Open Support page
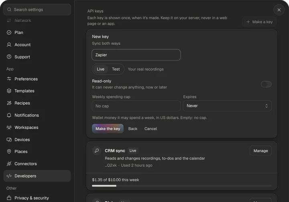This screenshot has width=289, height=202. [x=37, y=57]
